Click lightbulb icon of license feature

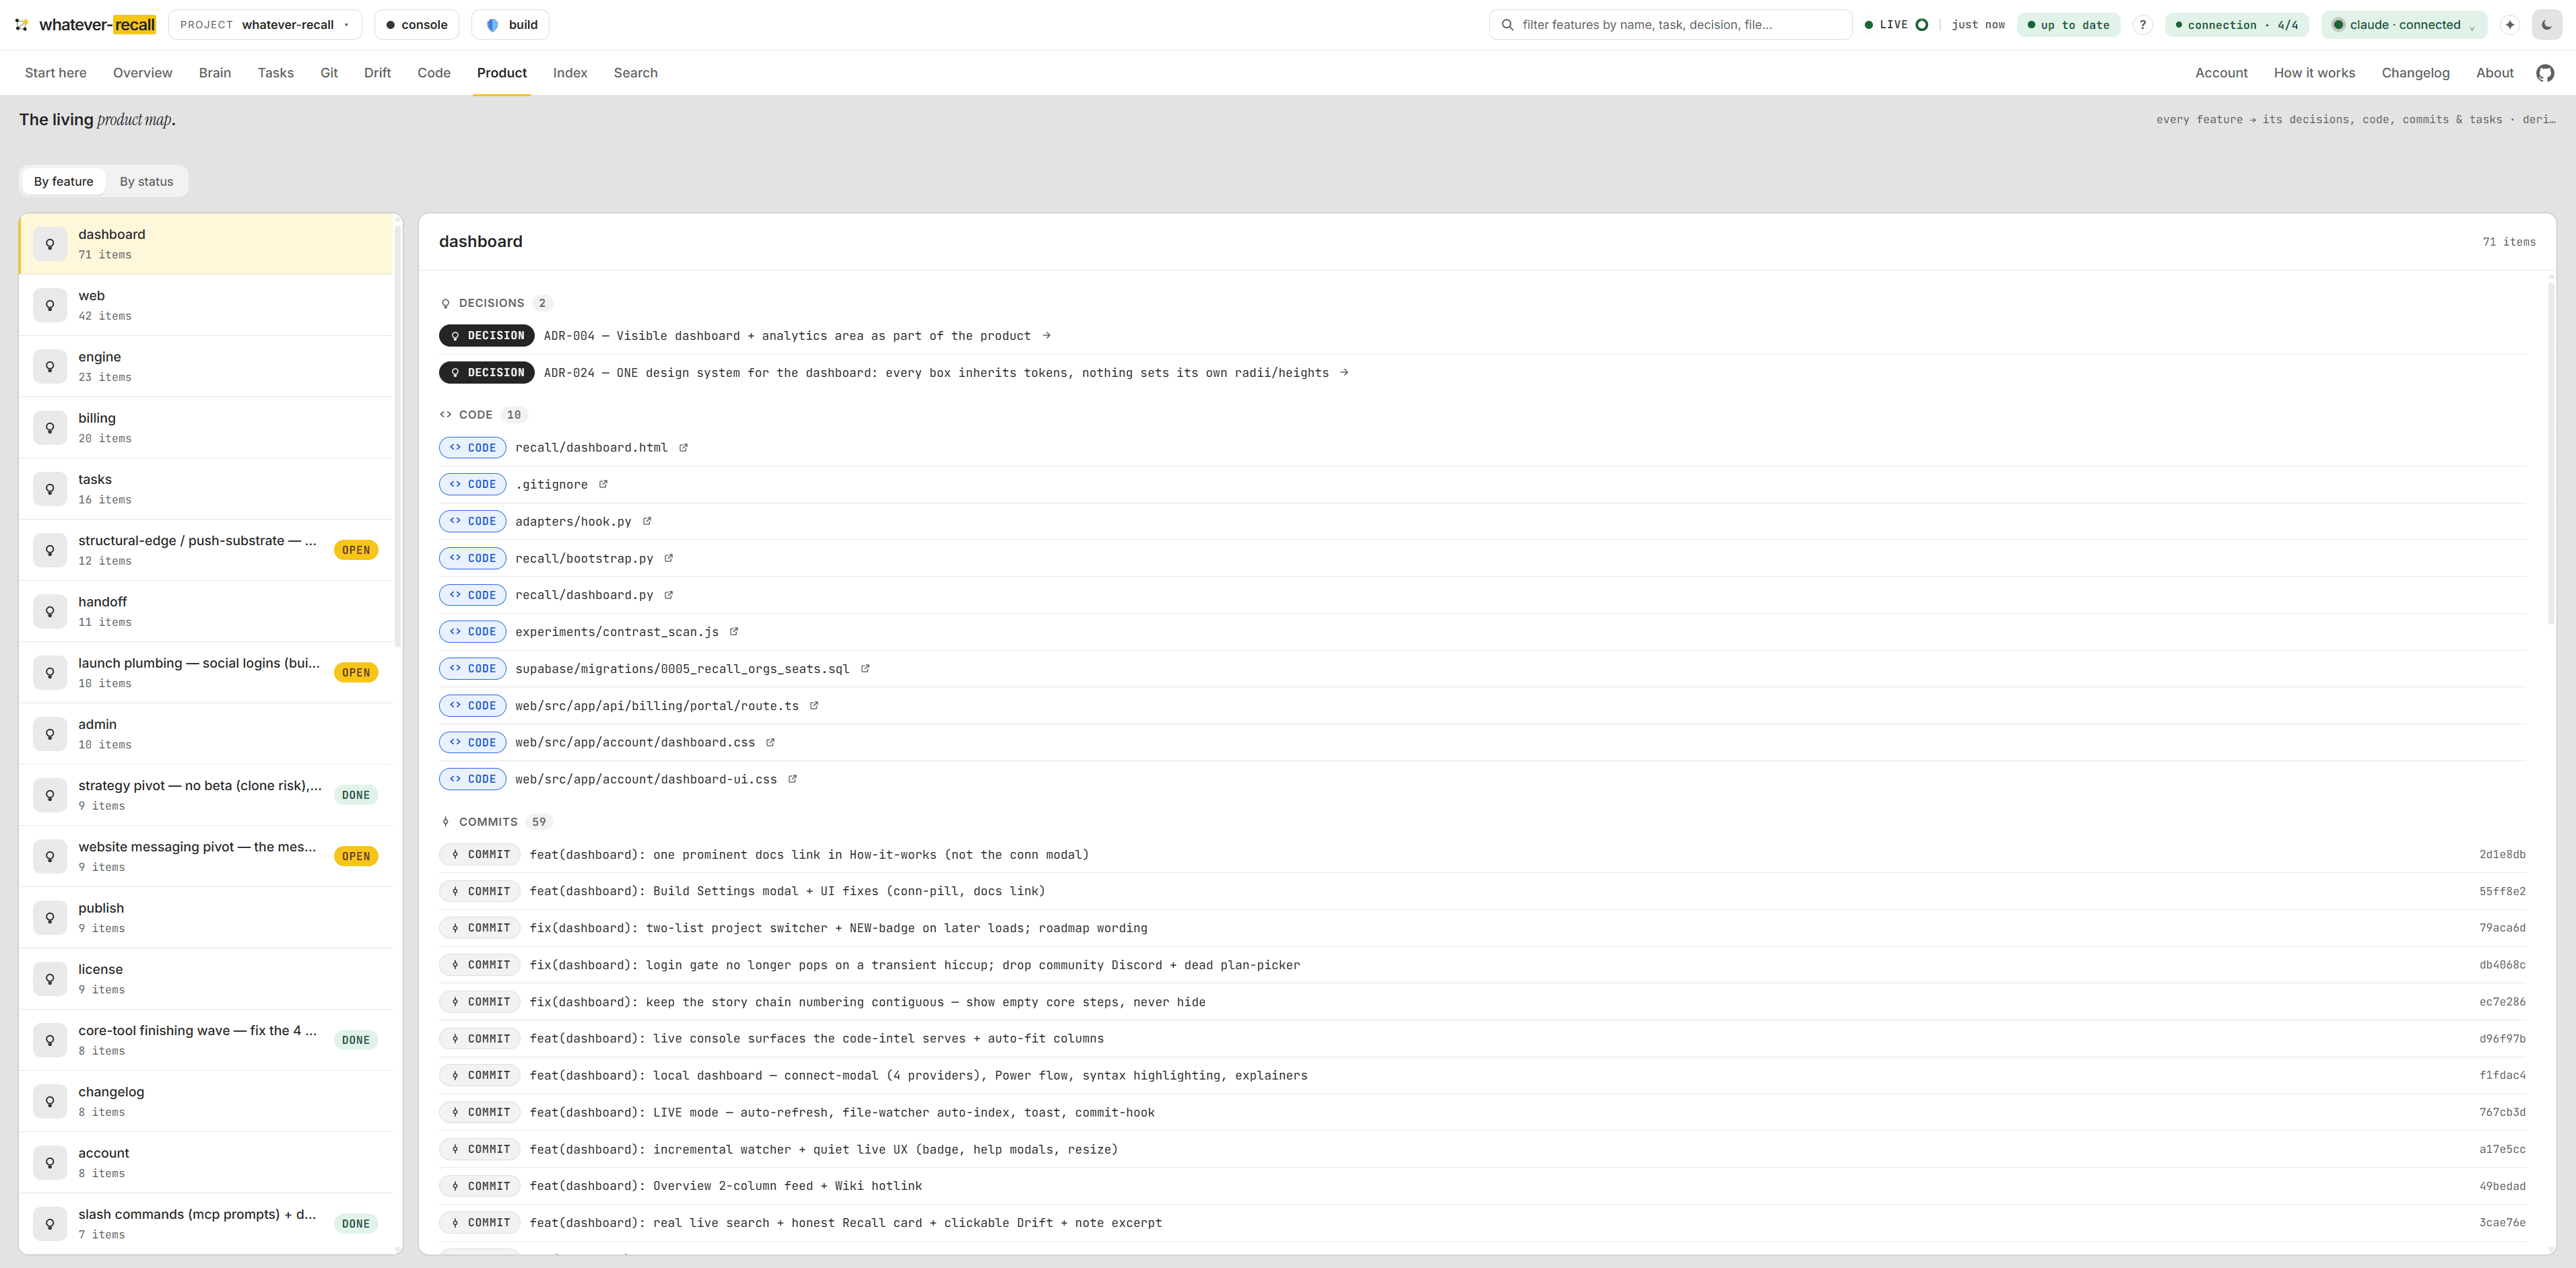50,979
